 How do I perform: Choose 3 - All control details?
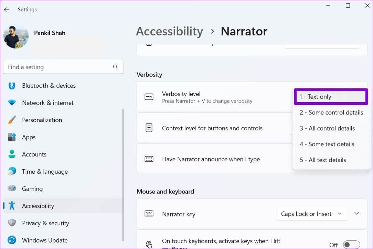pos(331,128)
